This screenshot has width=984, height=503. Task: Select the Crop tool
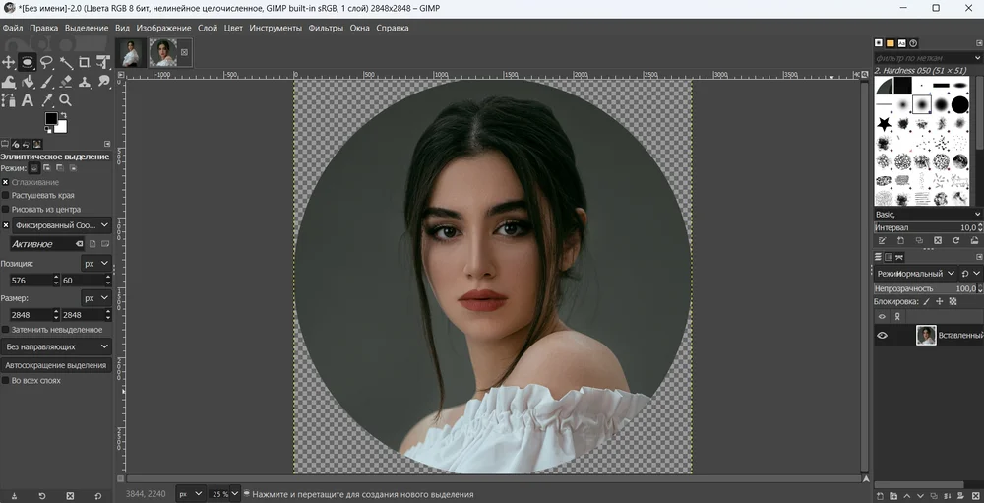tap(84, 62)
